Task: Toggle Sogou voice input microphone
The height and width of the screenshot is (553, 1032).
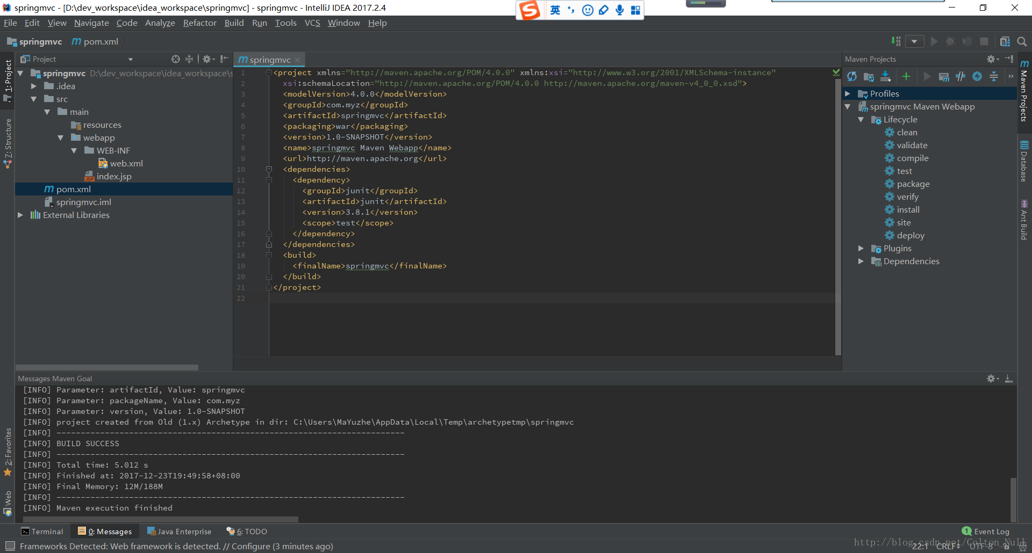Action: coord(620,10)
